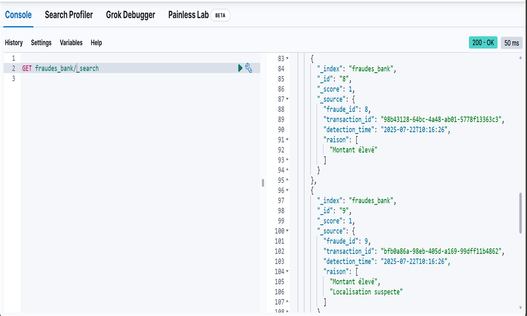
Task: Collapse the _source block at line 87
Action: click(x=287, y=99)
